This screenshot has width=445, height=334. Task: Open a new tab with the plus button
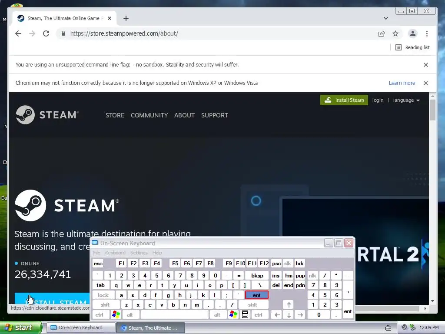126,18
